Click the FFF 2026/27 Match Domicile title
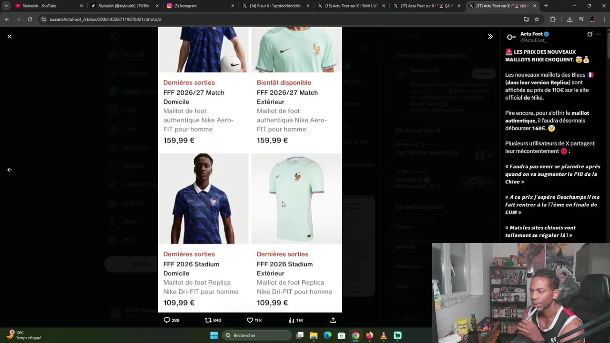 coord(193,97)
